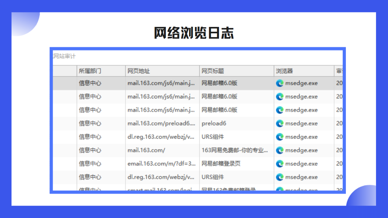Sort by the 网页地址 column header
The height and width of the screenshot is (218, 388).
163,71
